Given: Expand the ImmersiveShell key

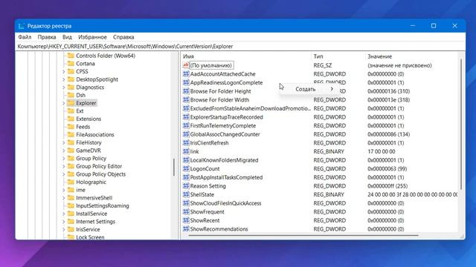Looking at the screenshot, I should (x=64, y=198).
